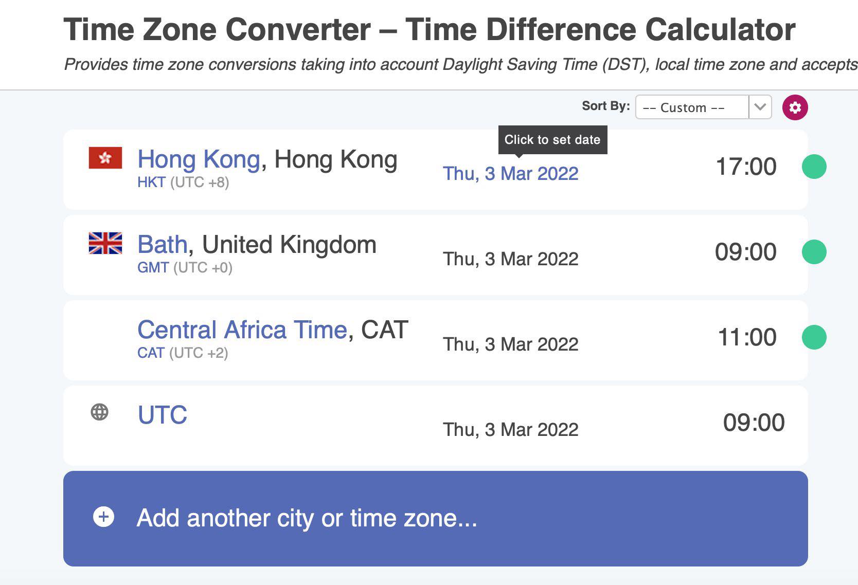Click the Hong Kong flag icon
Screen dimensions: 858x585
105,158
